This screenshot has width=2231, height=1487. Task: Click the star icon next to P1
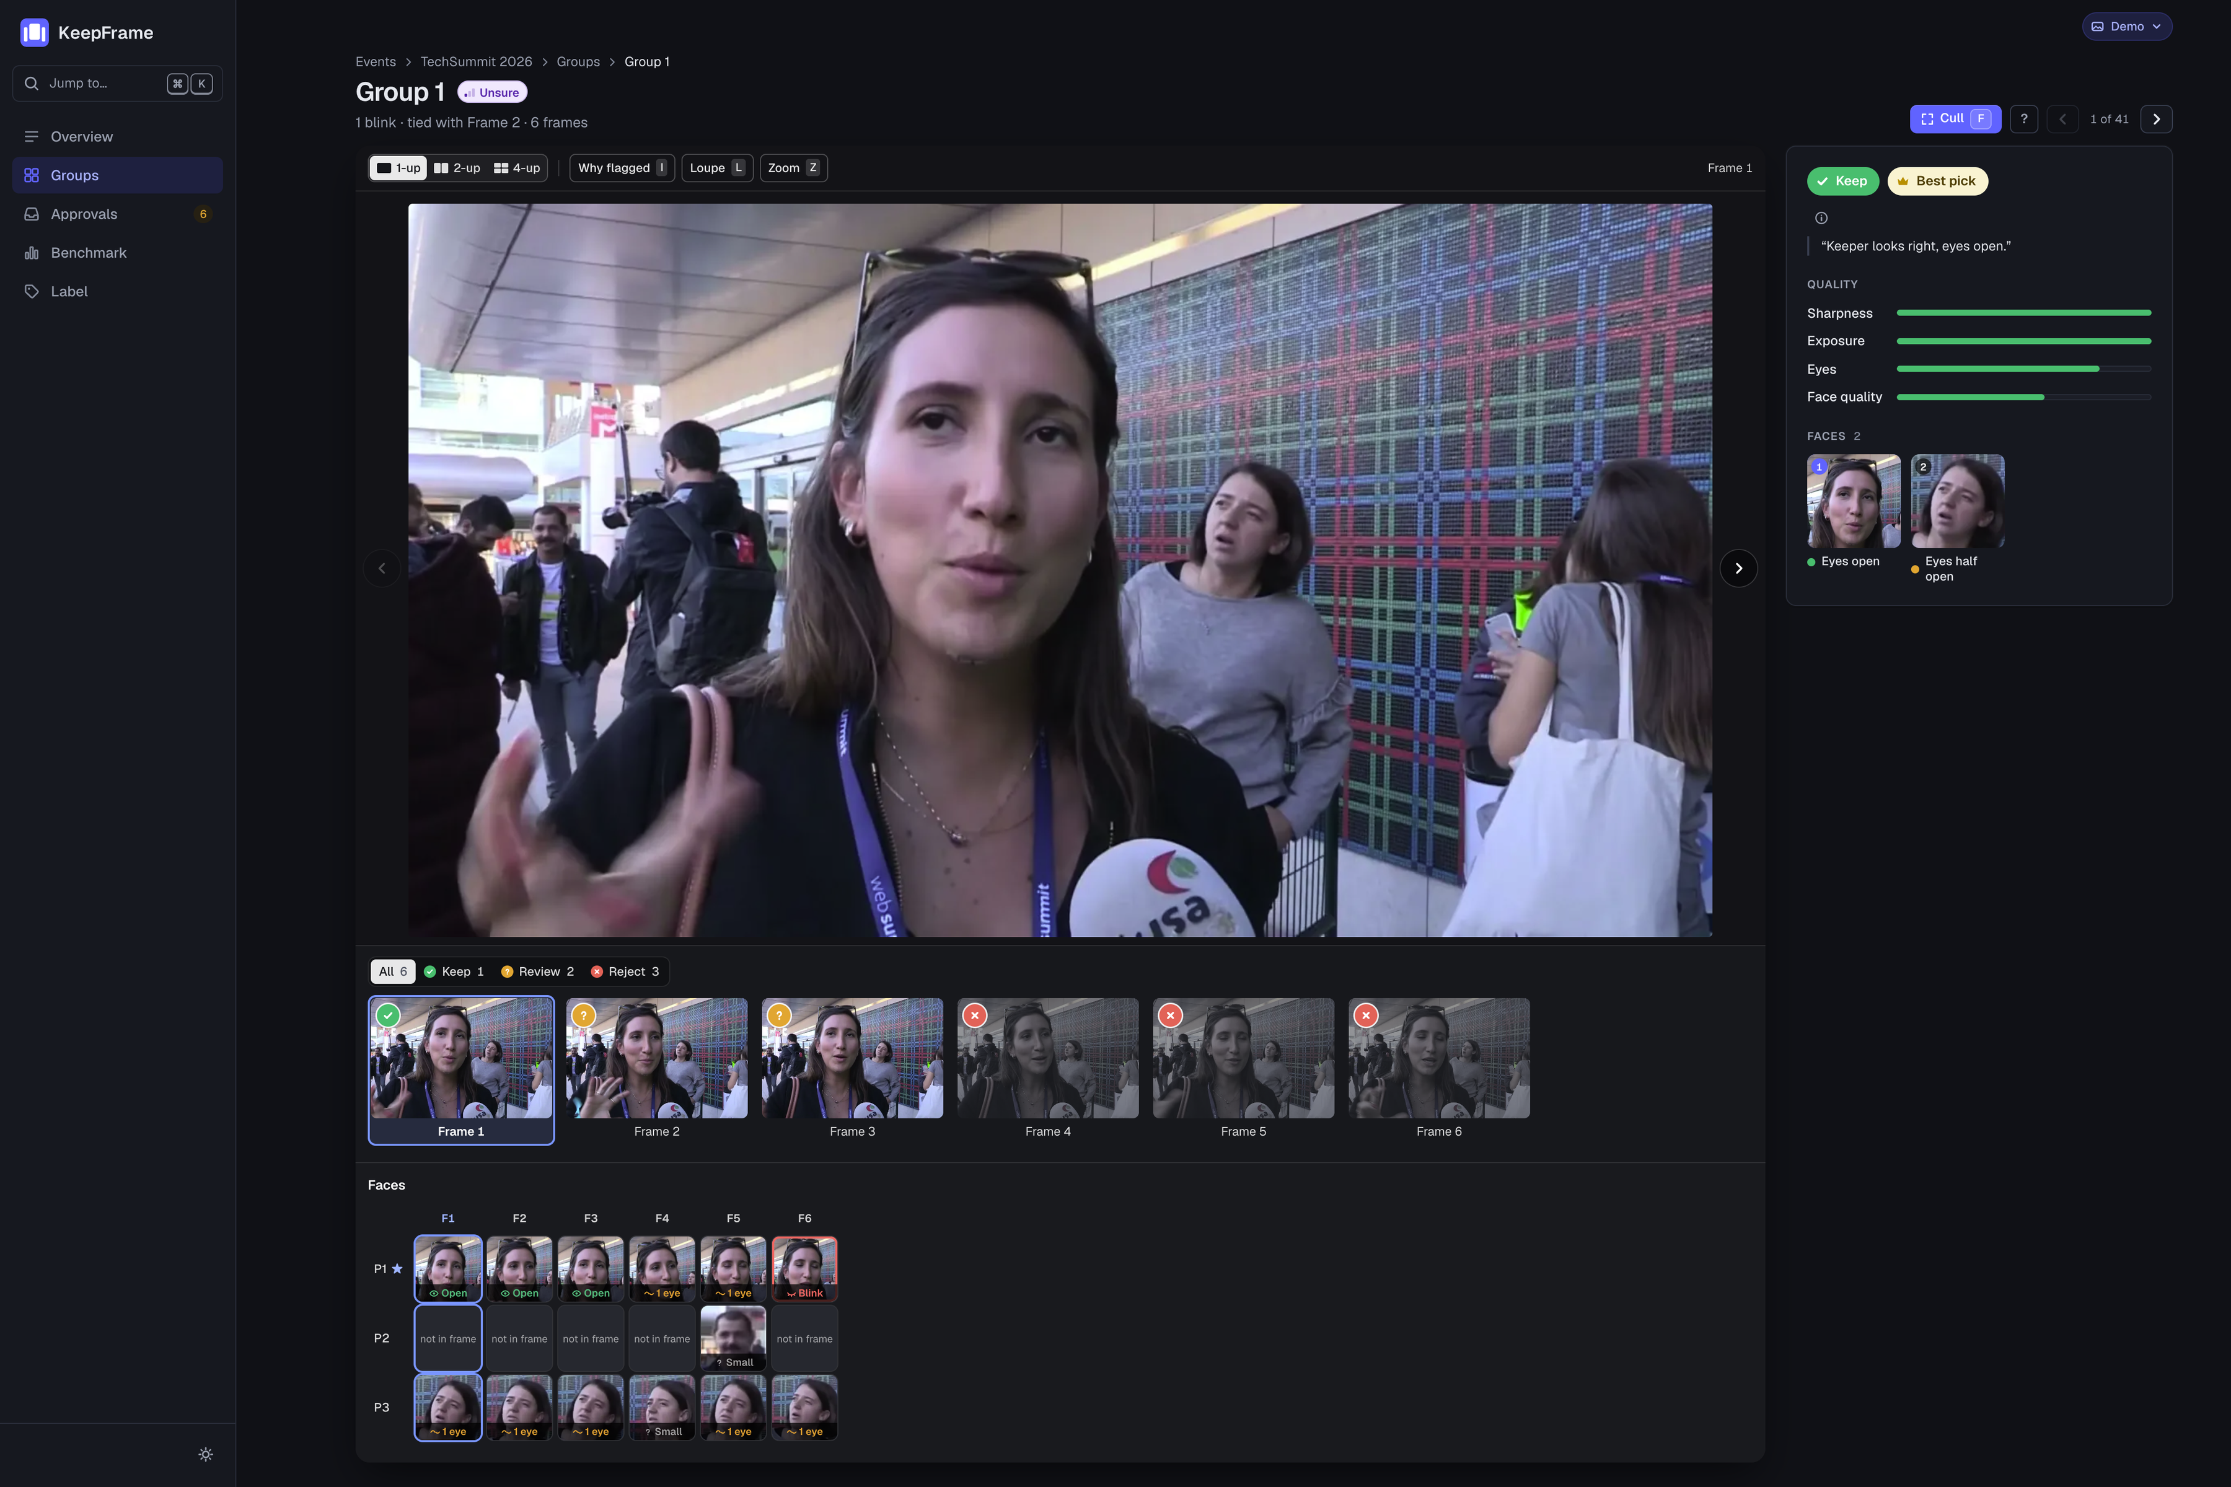tap(397, 1269)
